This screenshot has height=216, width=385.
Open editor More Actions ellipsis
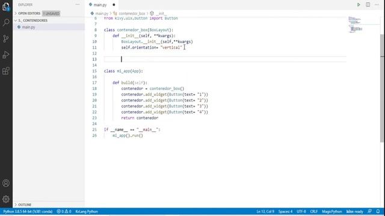pos(377,5)
